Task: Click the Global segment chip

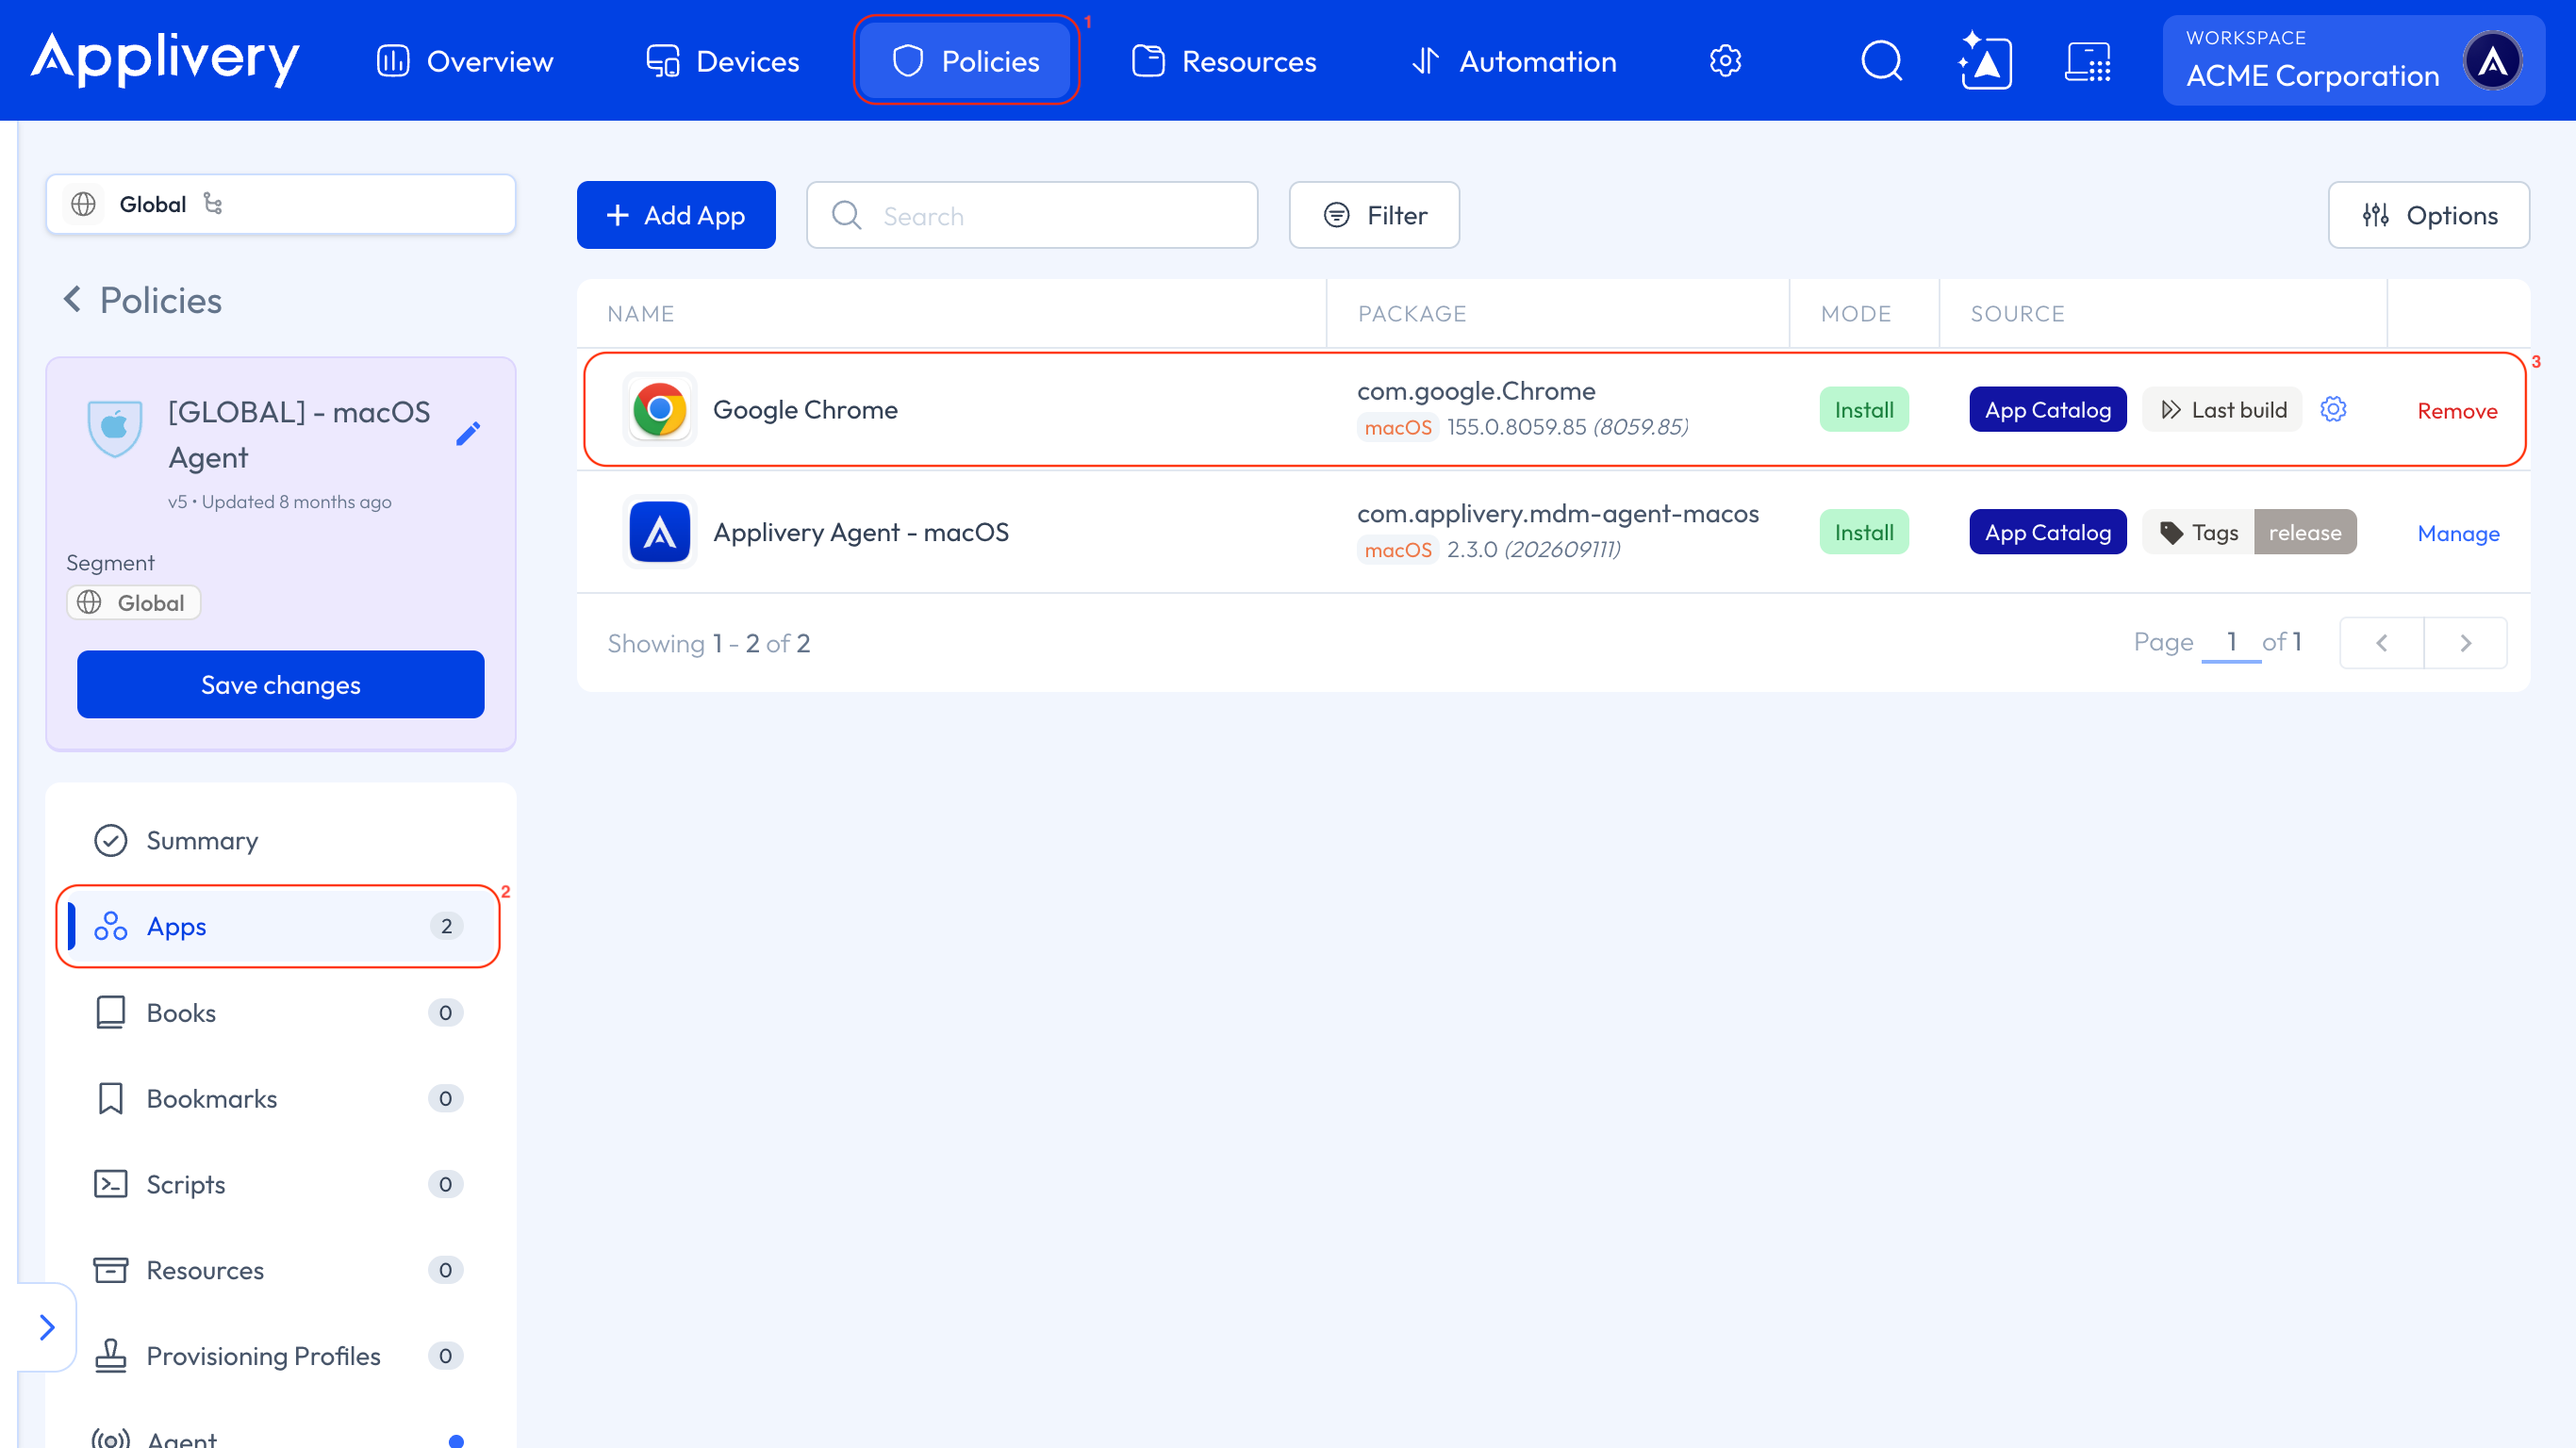Action: (x=134, y=602)
